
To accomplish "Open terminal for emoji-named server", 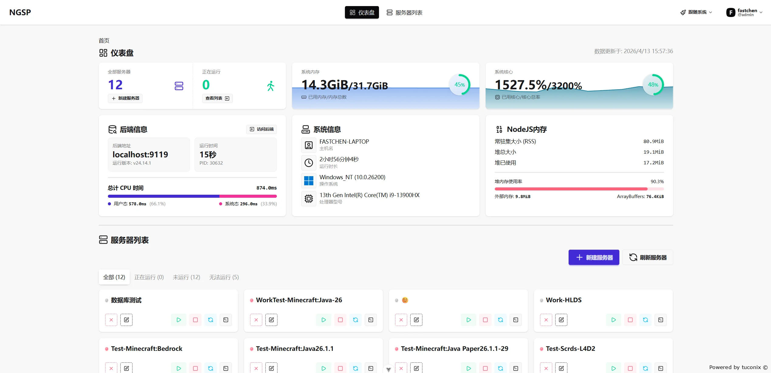I will coord(515,320).
